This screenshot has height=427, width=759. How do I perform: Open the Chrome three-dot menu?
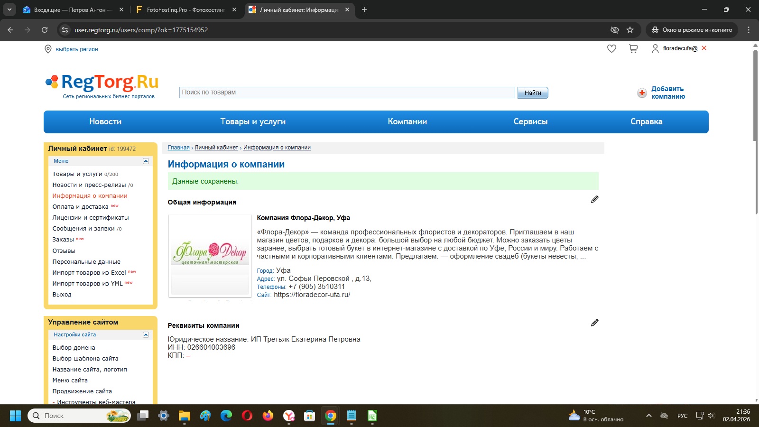pyautogui.click(x=749, y=30)
